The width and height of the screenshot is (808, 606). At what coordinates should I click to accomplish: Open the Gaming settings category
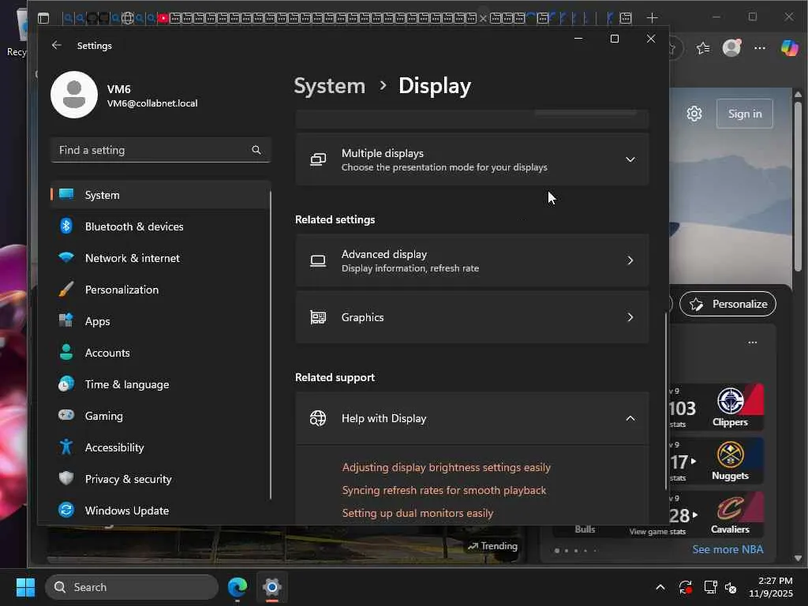coord(103,416)
